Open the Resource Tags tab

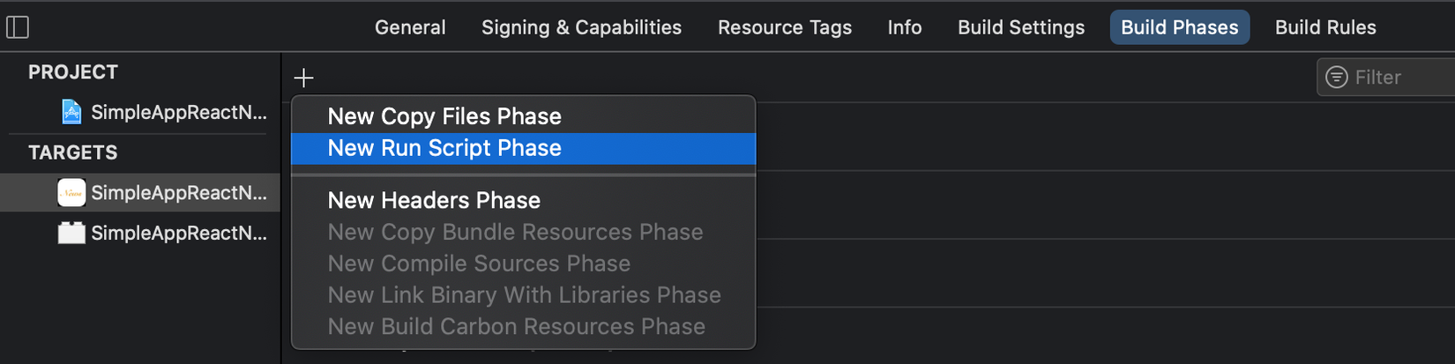[x=784, y=27]
